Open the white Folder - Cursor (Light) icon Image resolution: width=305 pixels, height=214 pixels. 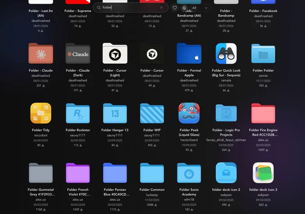pyautogui.click(x=115, y=53)
